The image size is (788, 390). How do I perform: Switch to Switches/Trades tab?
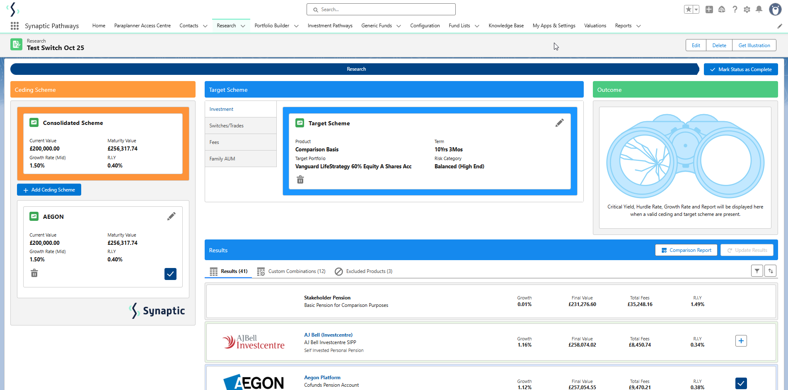[241, 126]
